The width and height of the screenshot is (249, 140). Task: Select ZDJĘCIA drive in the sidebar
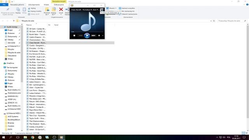point(12,103)
